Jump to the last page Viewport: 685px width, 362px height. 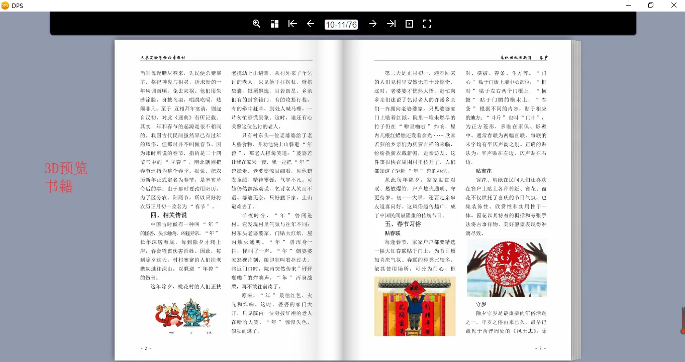(391, 24)
